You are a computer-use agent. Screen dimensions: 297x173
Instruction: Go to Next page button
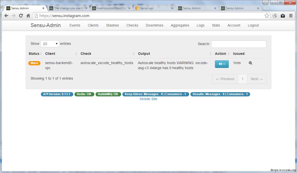point(257,79)
